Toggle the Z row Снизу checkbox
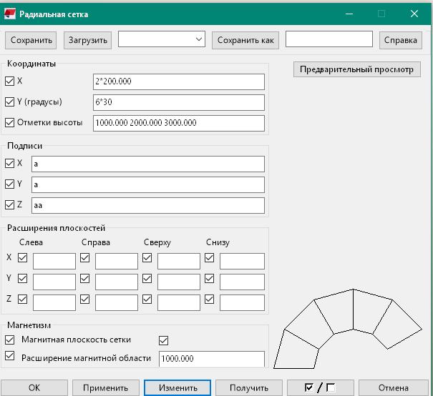Image resolution: width=433 pixels, height=396 pixels. click(x=210, y=300)
